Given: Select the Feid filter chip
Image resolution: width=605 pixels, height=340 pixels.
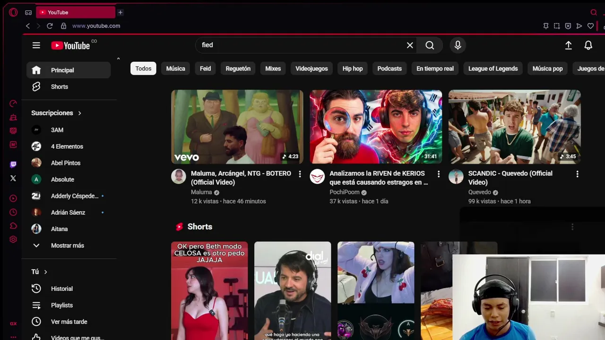Looking at the screenshot, I should [205, 68].
